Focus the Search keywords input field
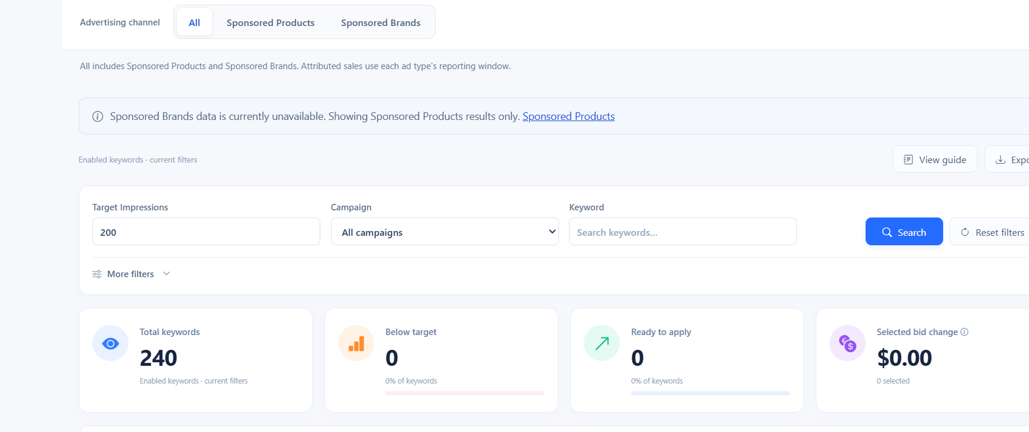The height and width of the screenshot is (432, 1029). [x=683, y=232]
